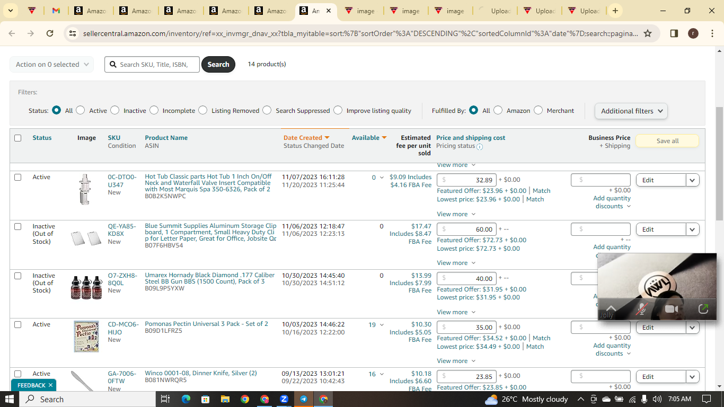The height and width of the screenshot is (407, 724).
Task: Open Edit dropdown arrow for Blue Summit row
Action: pyautogui.click(x=693, y=229)
